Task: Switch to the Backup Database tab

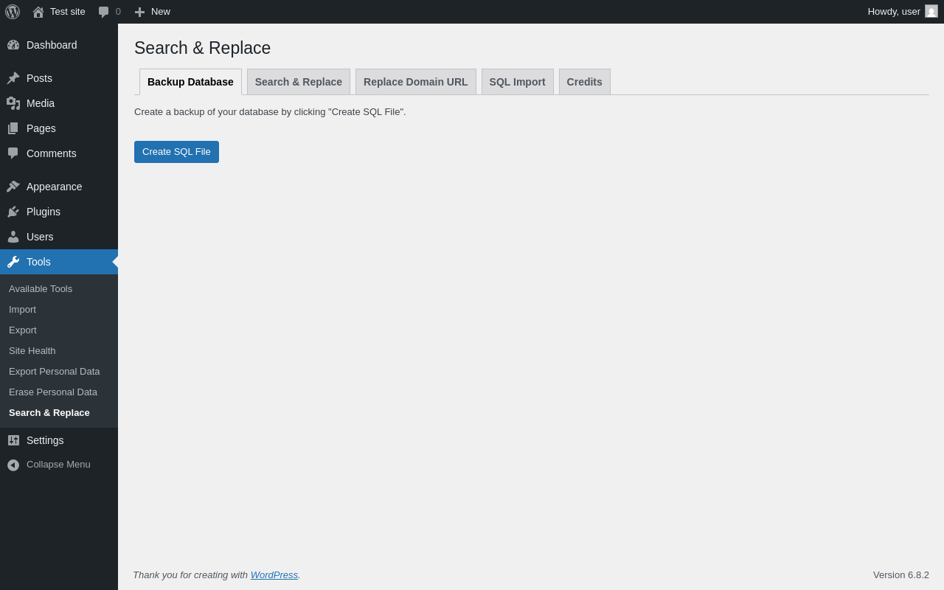Action: tap(190, 82)
